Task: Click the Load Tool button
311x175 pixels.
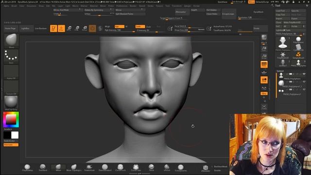Action: tap(283, 11)
